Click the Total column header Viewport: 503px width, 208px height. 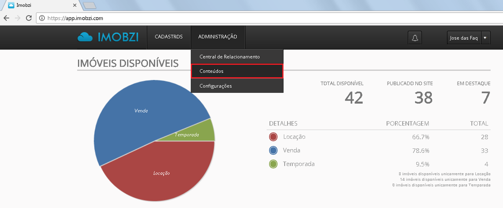[x=479, y=124]
